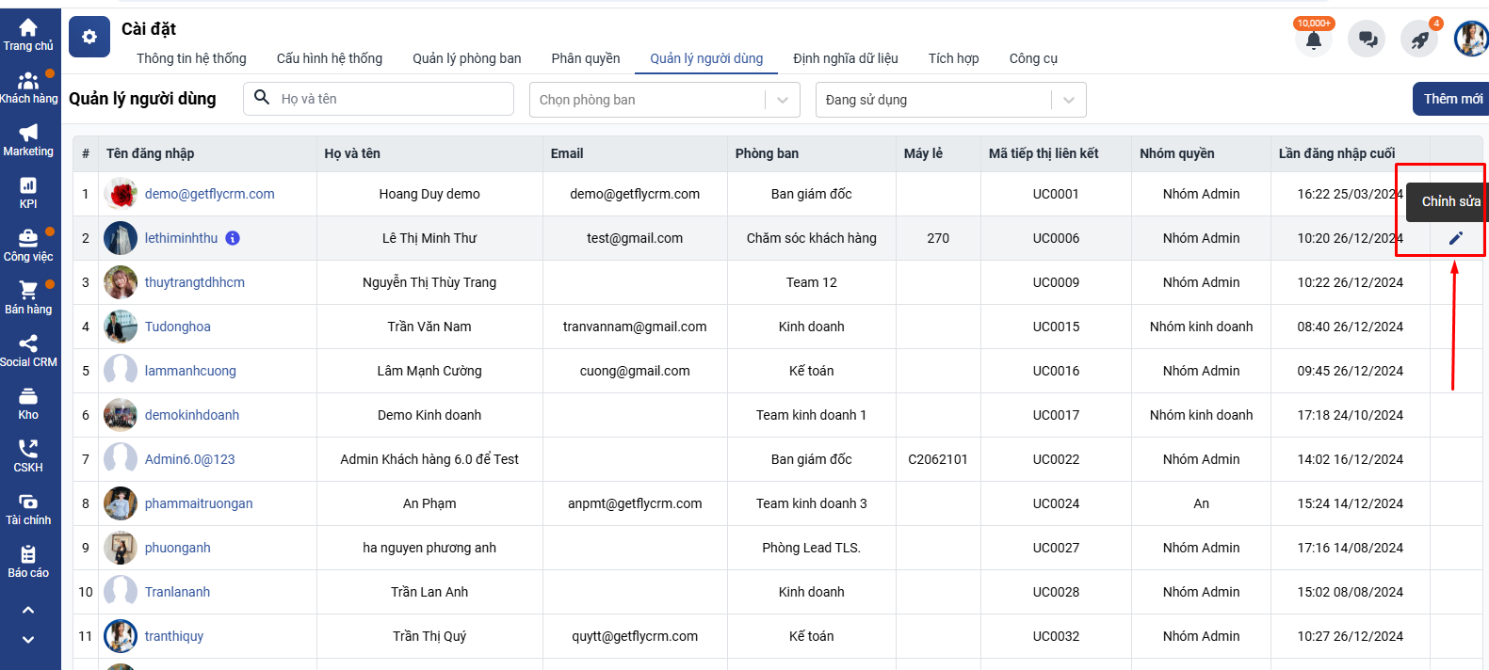1489x670 pixels.
Task: Switch to the Phân quyền tab
Action: (585, 58)
